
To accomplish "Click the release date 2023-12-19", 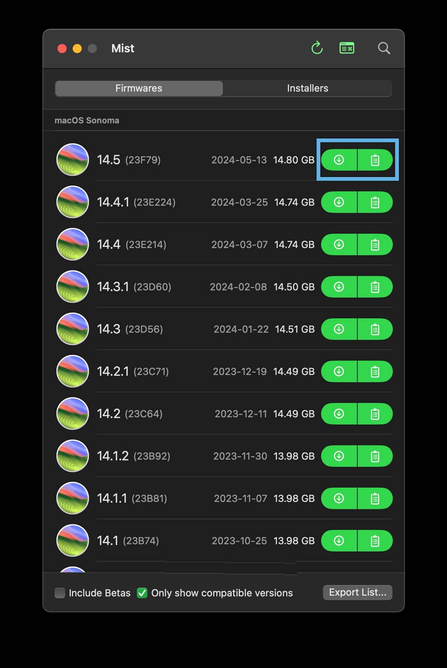I will click(240, 371).
